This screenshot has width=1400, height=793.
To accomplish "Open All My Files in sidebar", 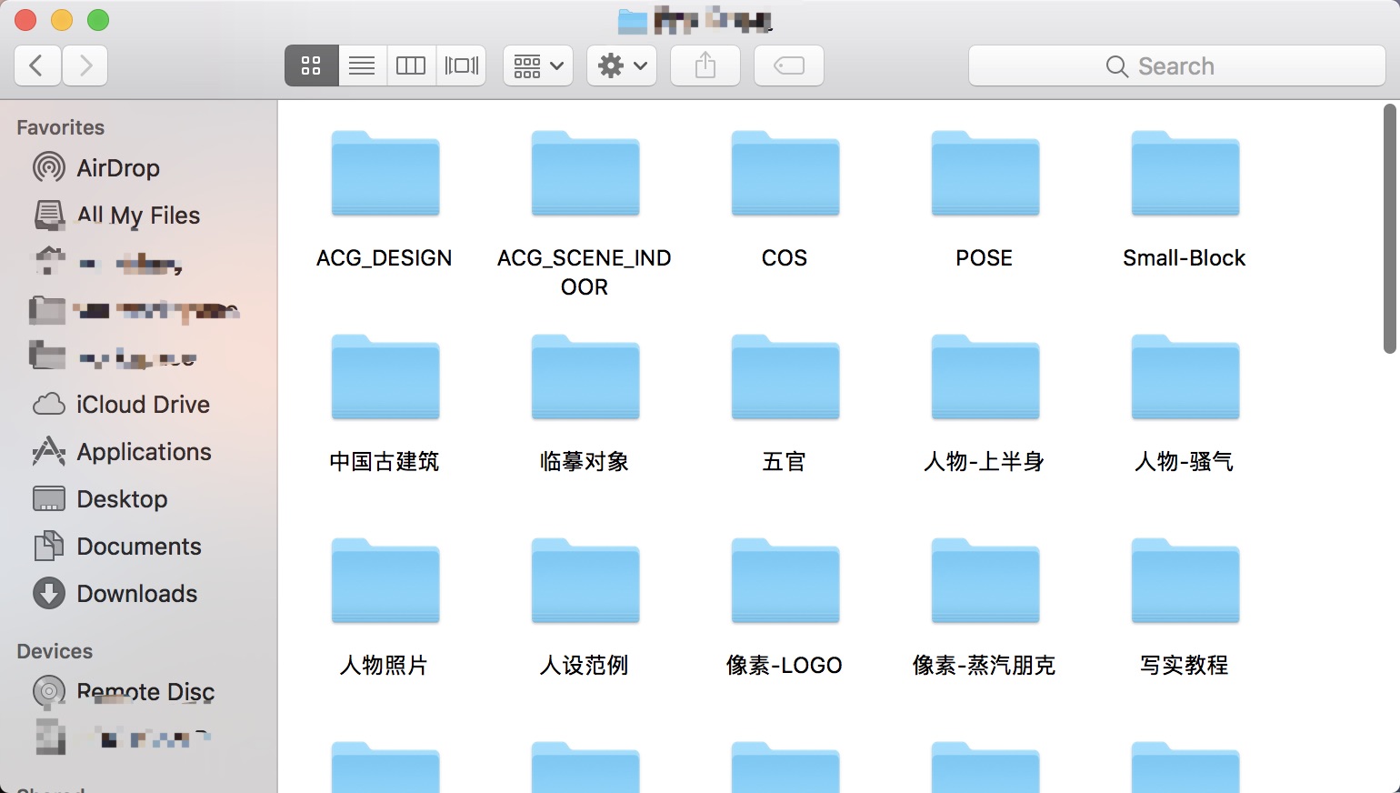I will coord(138,216).
